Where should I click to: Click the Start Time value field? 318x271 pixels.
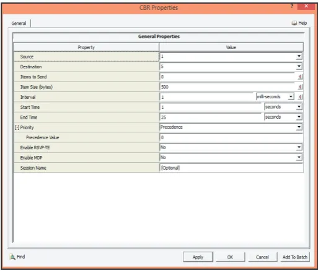[211, 107]
